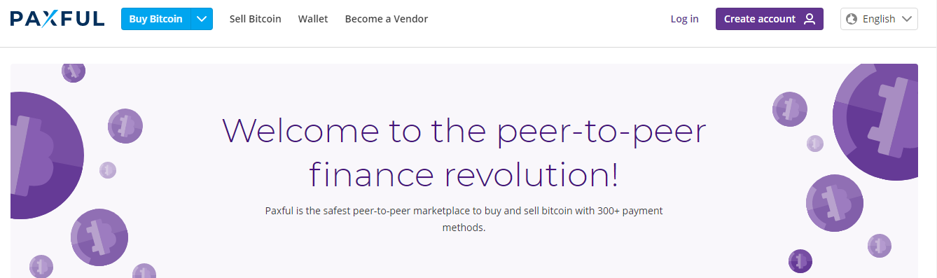The image size is (937, 278).
Task: Click the medium bitcoin coin at lower left
Action: 99,237
